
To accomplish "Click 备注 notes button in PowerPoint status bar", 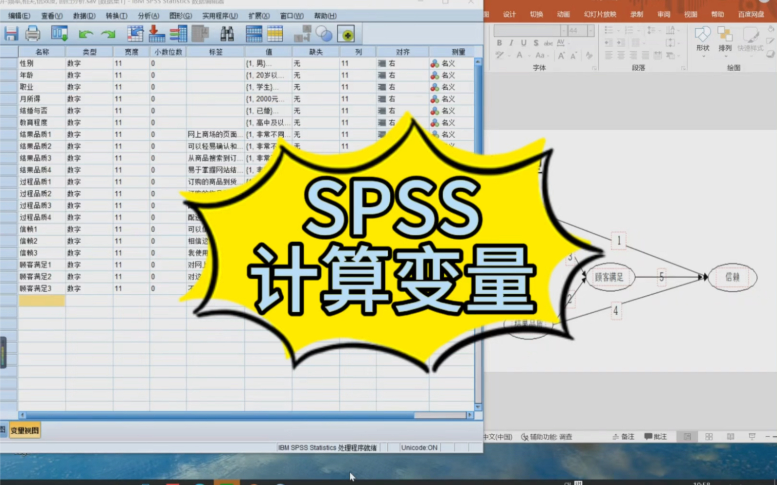I will click(x=624, y=437).
